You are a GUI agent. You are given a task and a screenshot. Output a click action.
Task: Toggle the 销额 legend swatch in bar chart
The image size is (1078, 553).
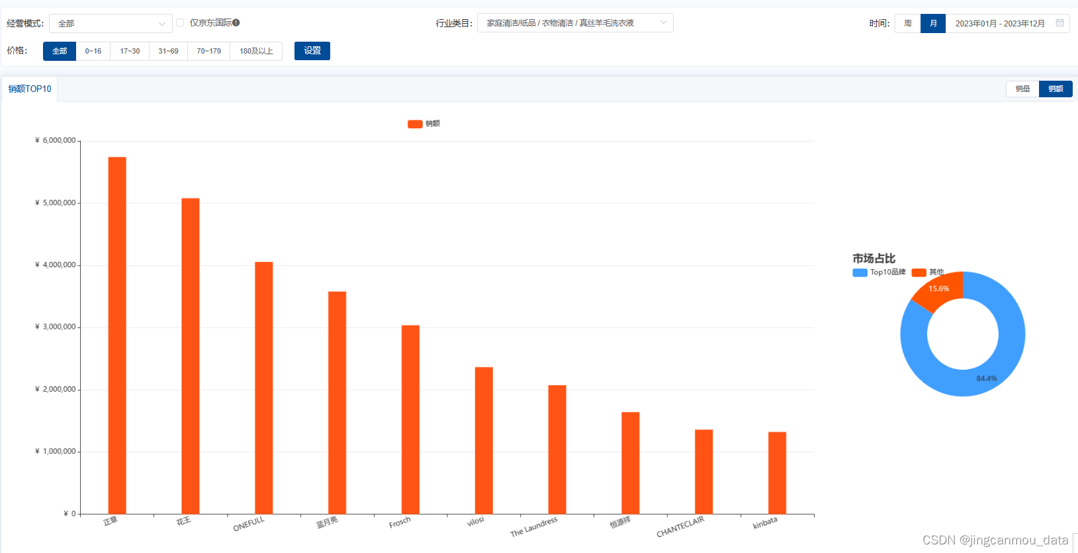415,124
